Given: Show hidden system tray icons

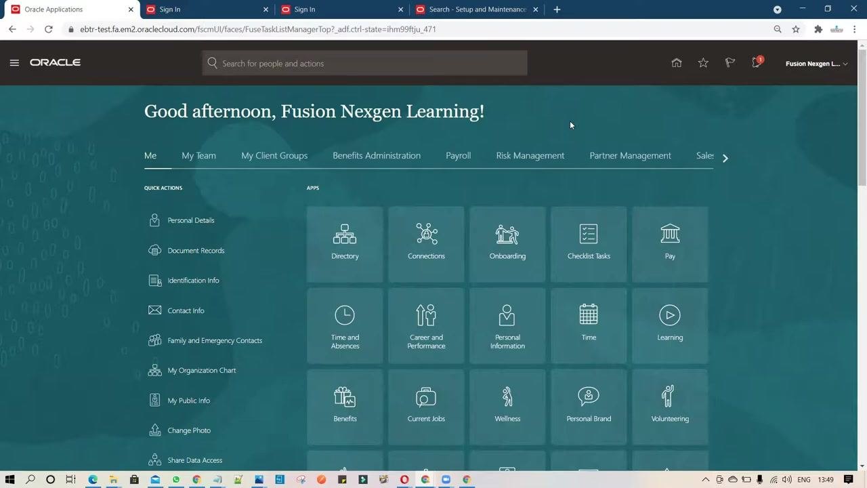Looking at the screenshot, I should coord(705,480).
